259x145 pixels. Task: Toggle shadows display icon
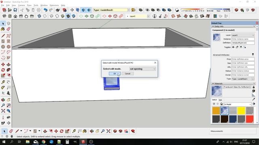point(177,10)
